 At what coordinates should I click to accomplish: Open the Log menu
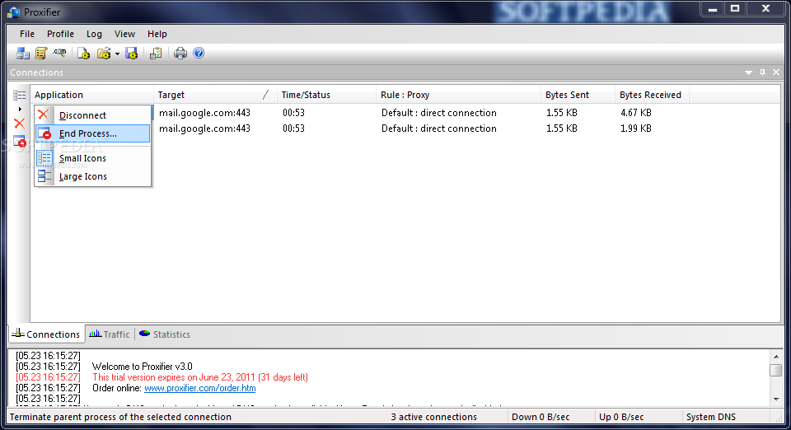pos(94,34)
